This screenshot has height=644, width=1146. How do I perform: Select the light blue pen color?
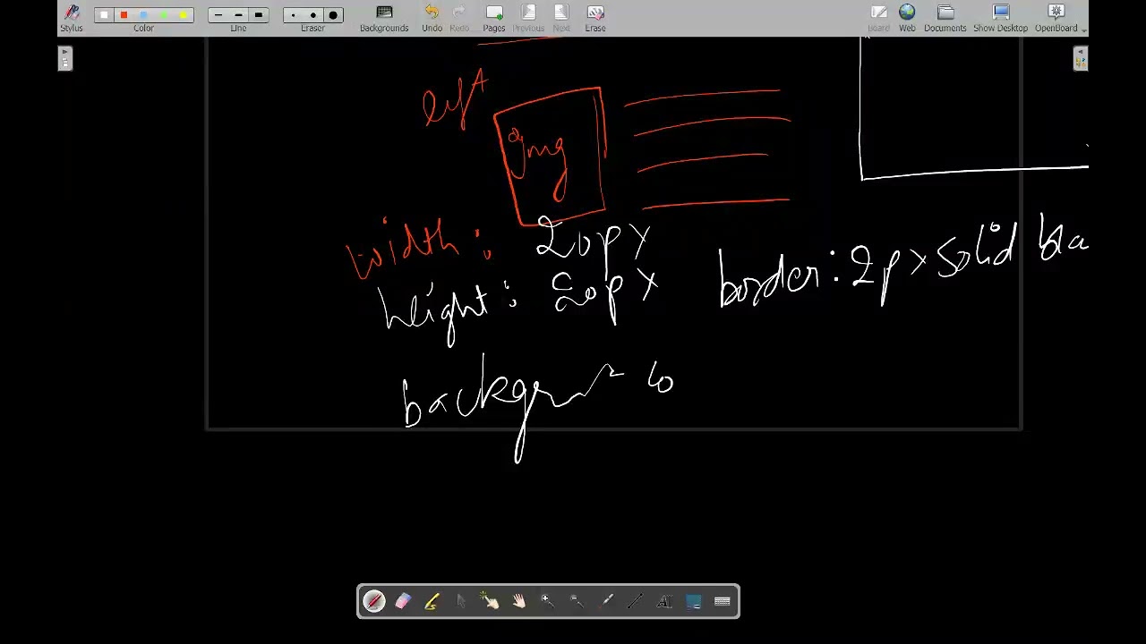tap(143, 15)
